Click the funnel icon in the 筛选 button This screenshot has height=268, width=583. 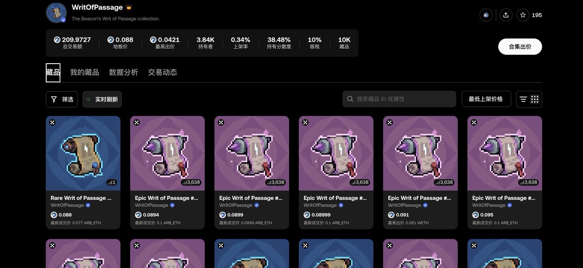(x=54, y=99)
